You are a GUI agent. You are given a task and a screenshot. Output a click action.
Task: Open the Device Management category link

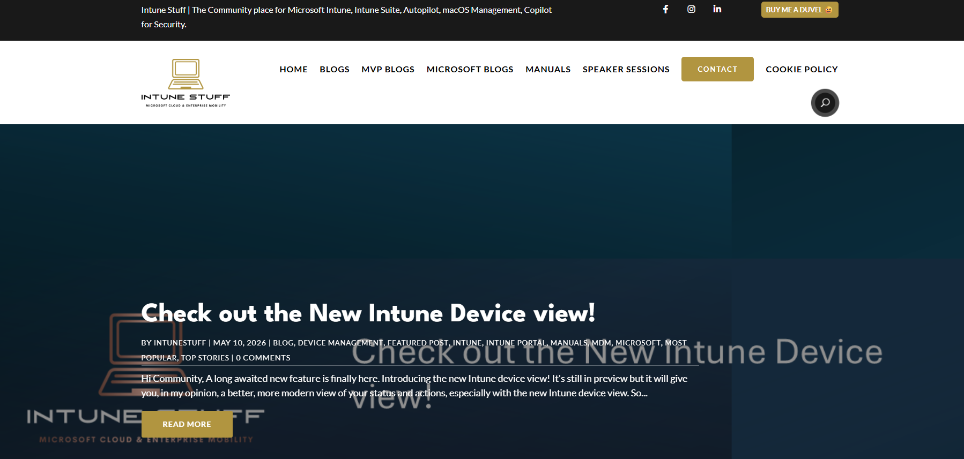[x=340, y=343]
